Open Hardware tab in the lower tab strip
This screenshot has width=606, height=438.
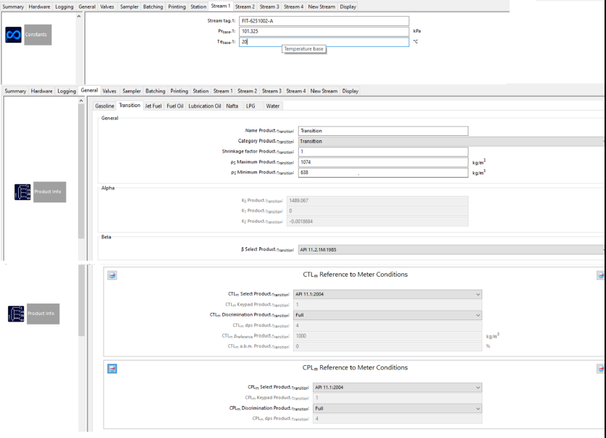coord(41,91)
